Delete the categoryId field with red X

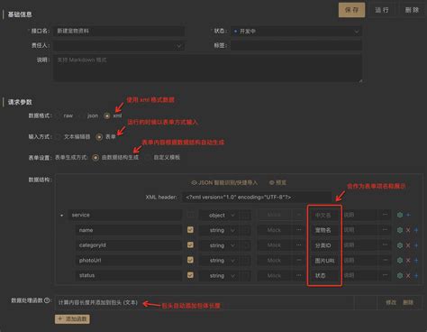tap(408, 245)
